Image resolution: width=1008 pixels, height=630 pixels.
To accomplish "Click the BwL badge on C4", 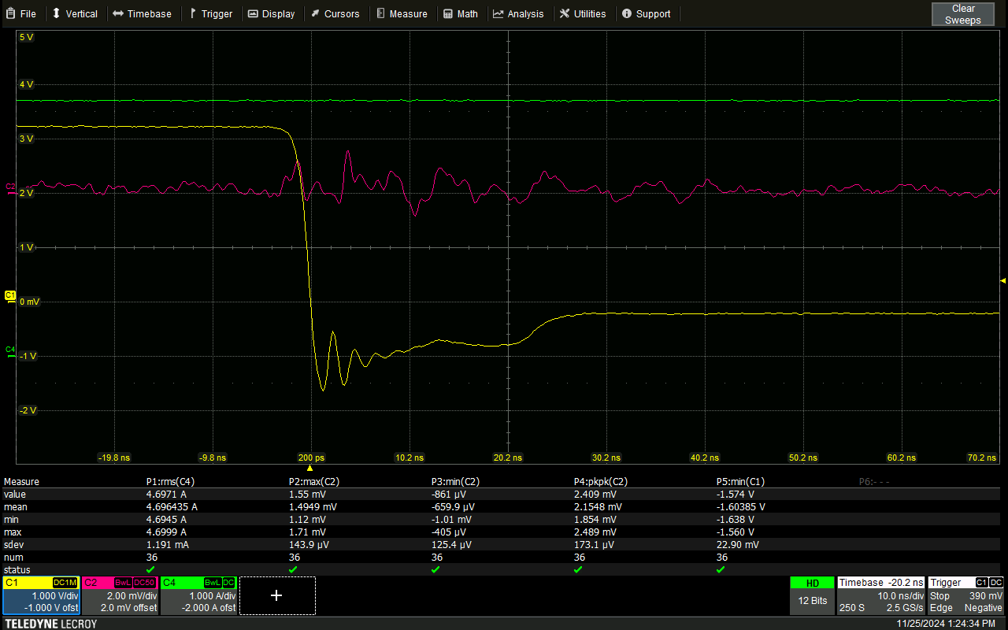I will coord(212,583).
